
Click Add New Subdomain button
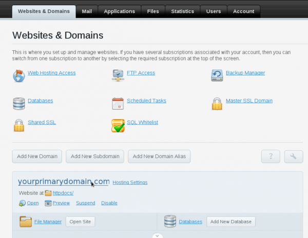95,156
